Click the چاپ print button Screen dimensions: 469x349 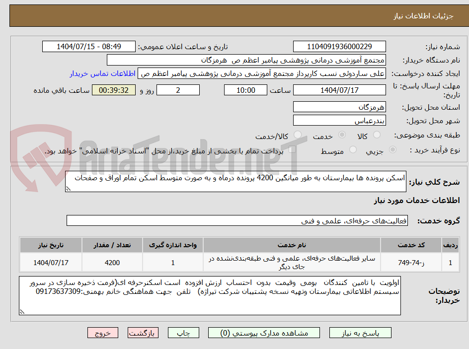[183, 333]
